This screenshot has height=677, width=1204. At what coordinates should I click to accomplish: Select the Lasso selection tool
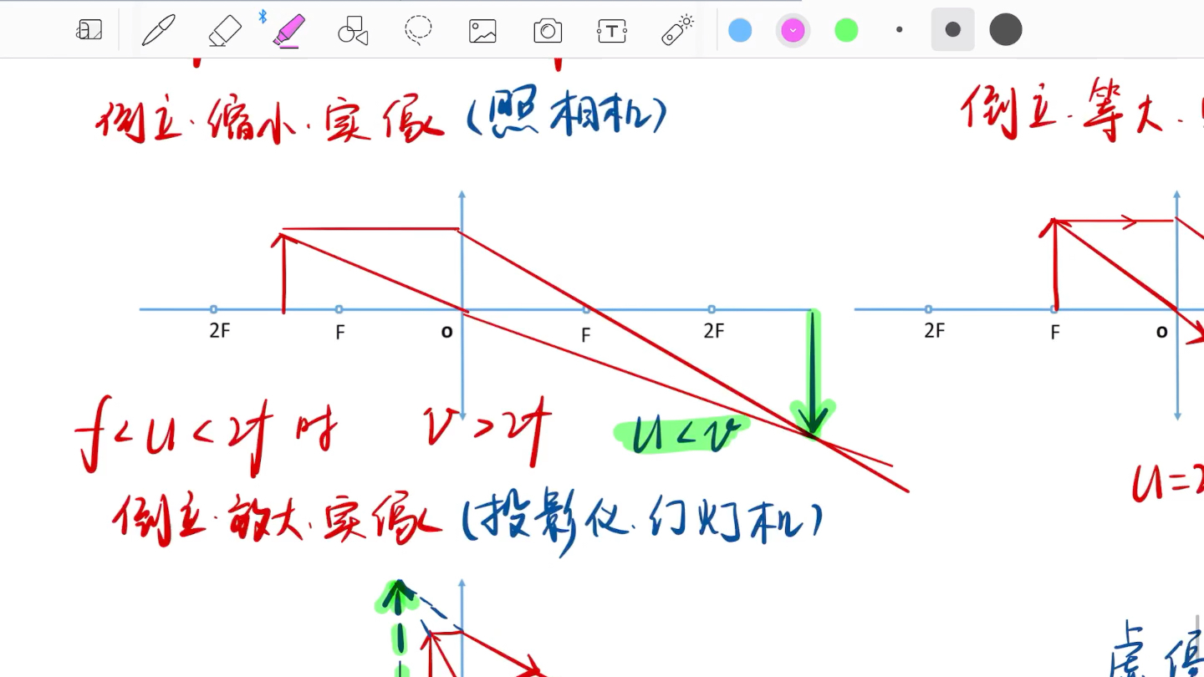pos(418,31)
